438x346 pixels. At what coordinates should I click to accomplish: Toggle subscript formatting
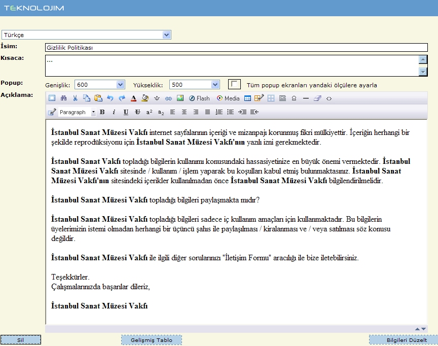tap(161, 112)
